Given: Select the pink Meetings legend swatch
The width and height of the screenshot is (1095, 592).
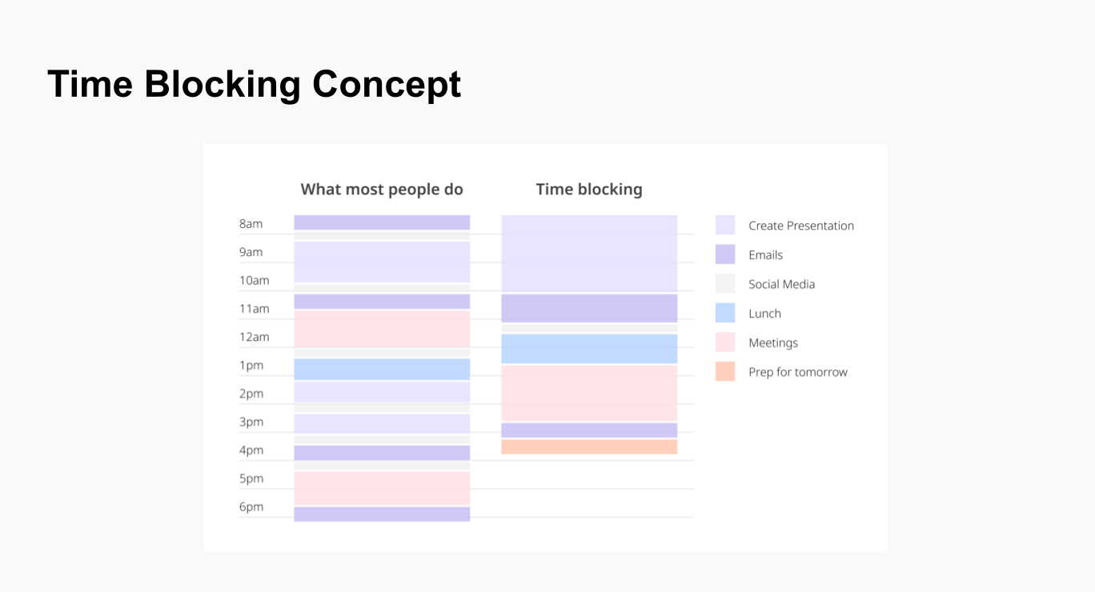Looking at the screenshot, I should [725, 342].
